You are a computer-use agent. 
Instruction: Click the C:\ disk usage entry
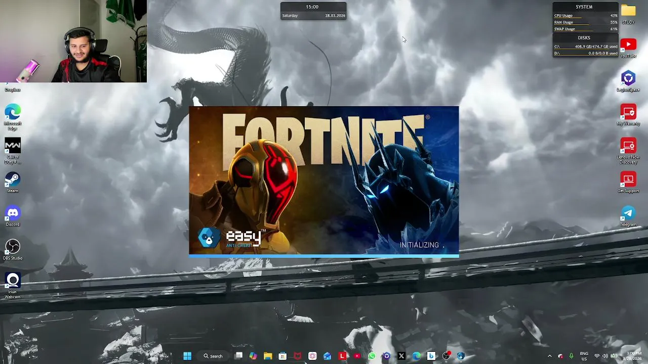586,47
